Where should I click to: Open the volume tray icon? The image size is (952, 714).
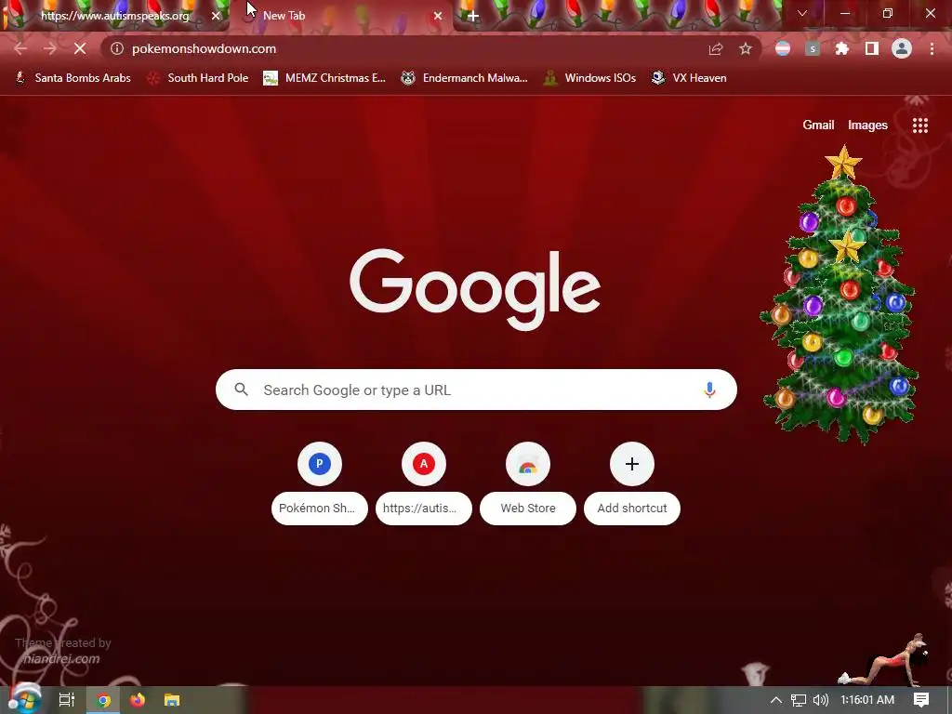pyautogui.click(x=821, y=700)
